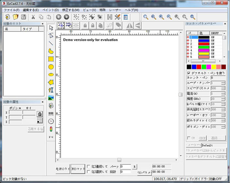Toggle ON/OFF for pen 5
This screenshot has height=183, width=230.
point(213,53)
